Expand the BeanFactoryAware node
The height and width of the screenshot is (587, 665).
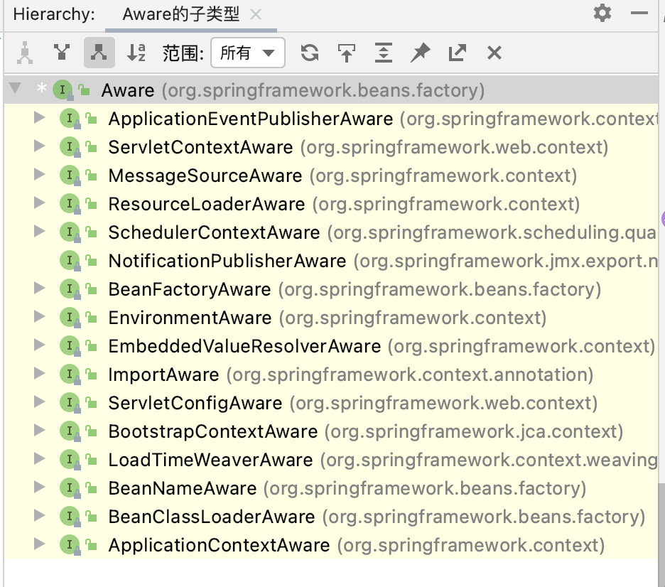pyautogui.click(x=39, y=288)
